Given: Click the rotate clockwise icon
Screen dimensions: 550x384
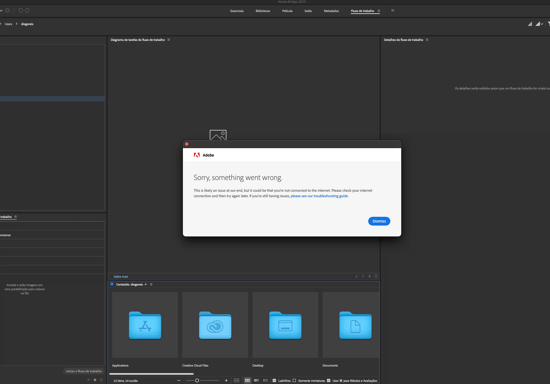Looking at the screenshot, I should (x=27, y=10).
